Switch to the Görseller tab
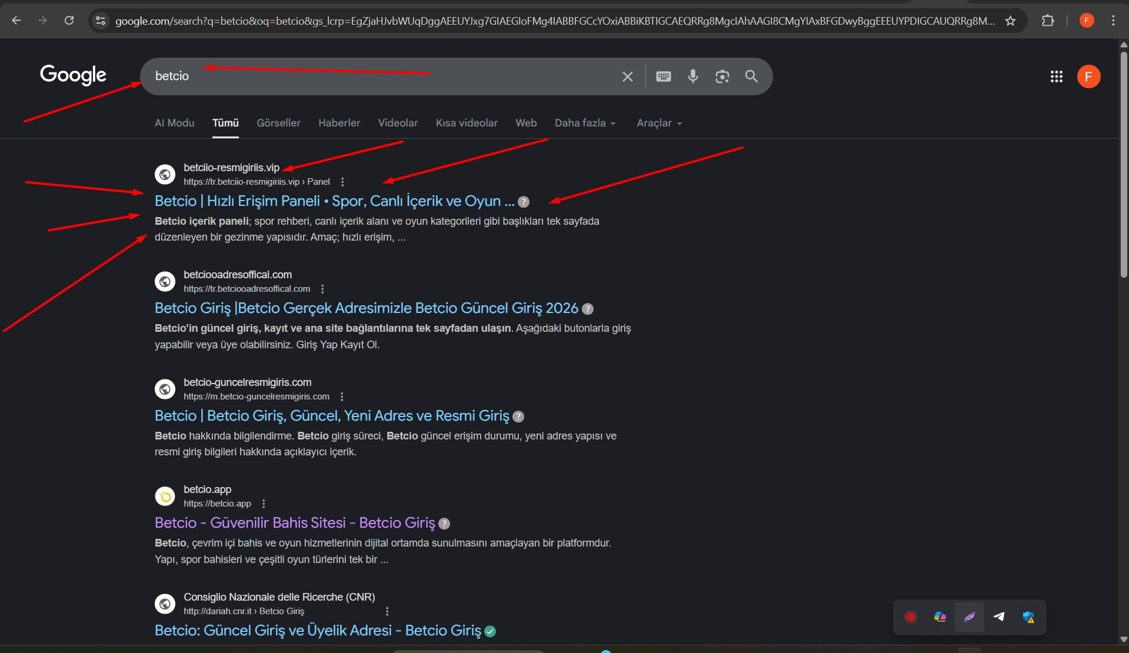 coord(278,123)
